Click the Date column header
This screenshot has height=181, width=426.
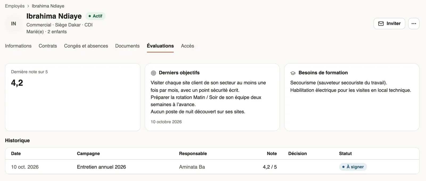click(16, 154)
